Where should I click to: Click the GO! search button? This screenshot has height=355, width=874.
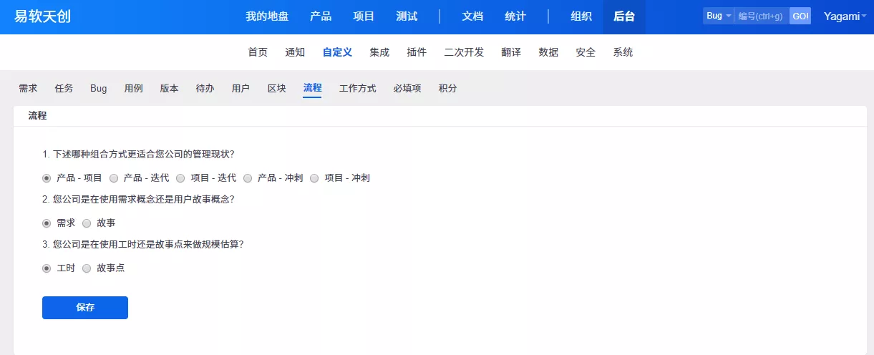click(x=800, y=16)
